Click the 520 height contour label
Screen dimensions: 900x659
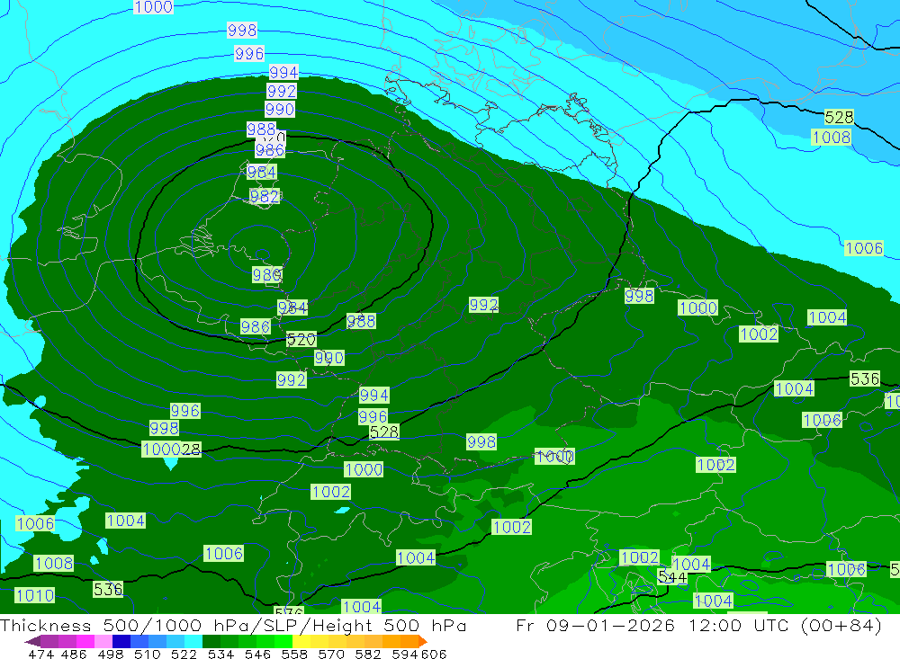(x=301, y=340)
